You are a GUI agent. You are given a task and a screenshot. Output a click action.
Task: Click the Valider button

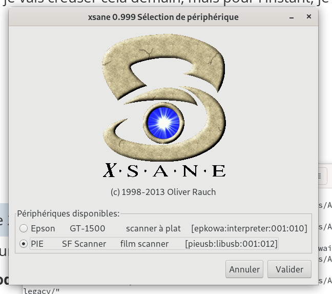289,269
